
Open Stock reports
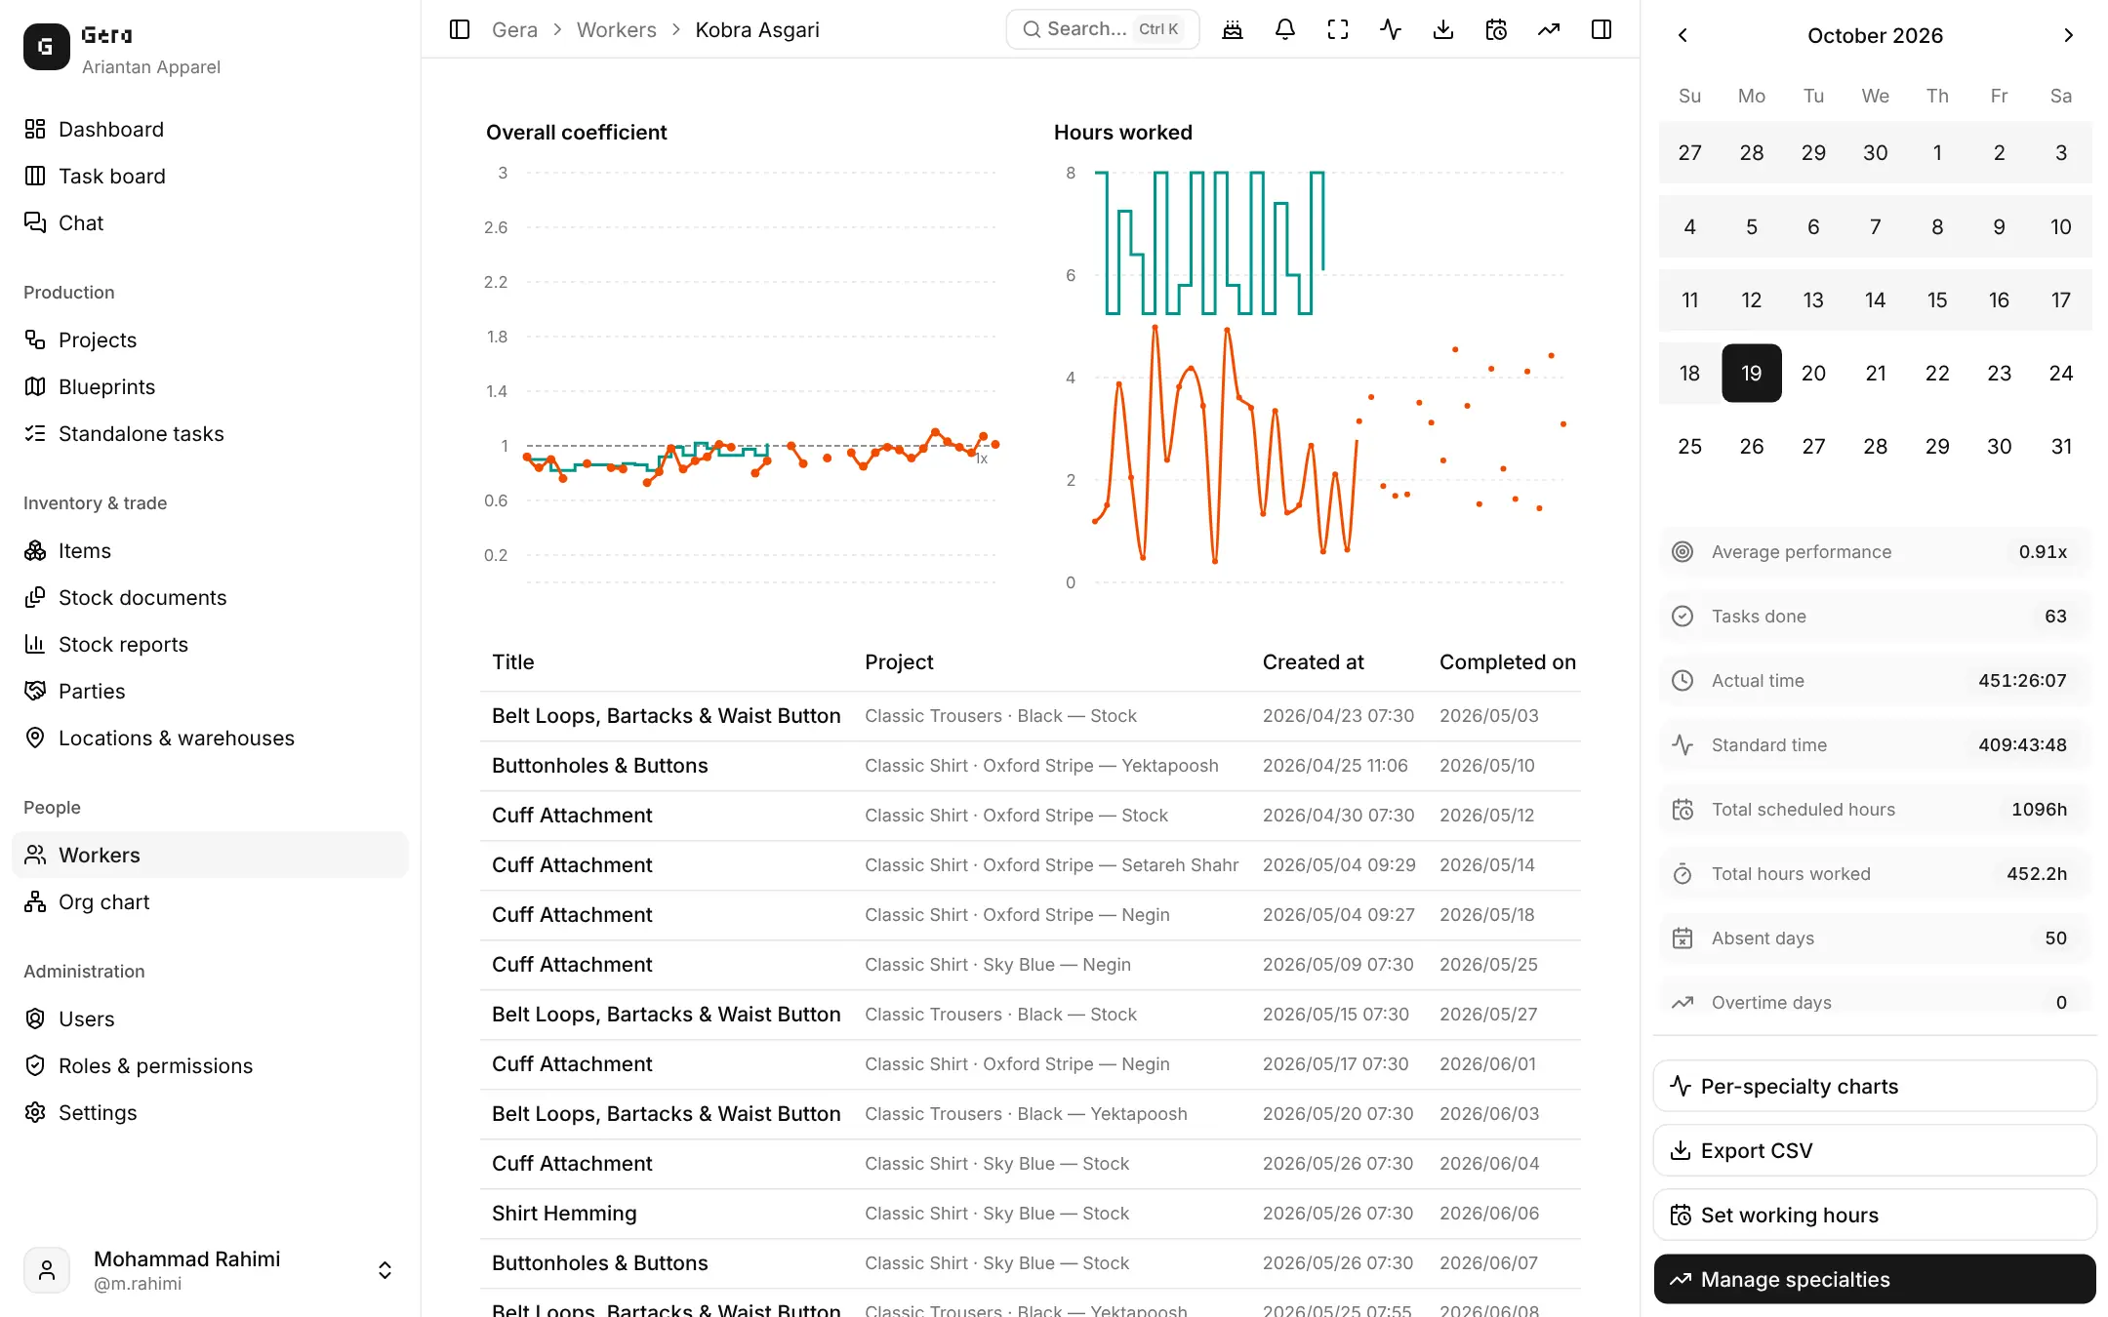(210, 644)
